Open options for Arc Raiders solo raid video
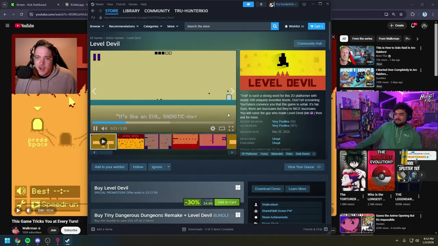Screen dimensions: 438x246 pyautogui.click(x=421, y=48)
